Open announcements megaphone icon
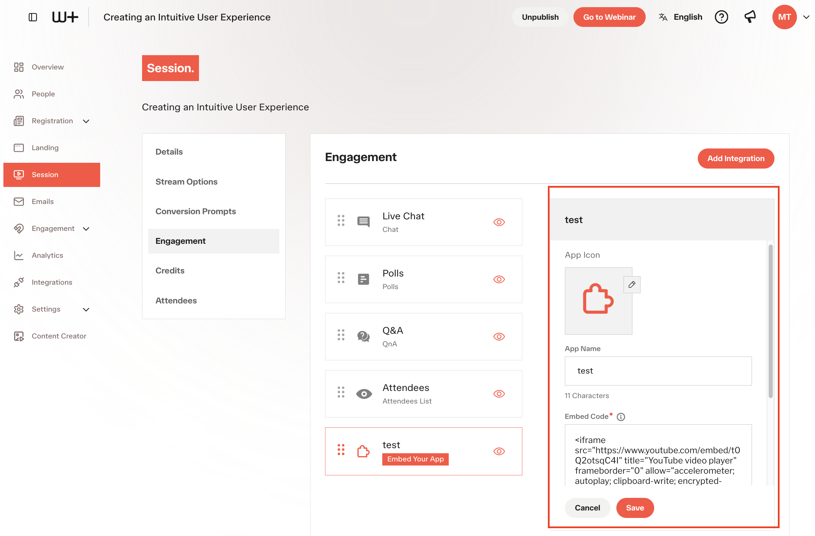Screen dimensions: 815x536 point(750,17)
